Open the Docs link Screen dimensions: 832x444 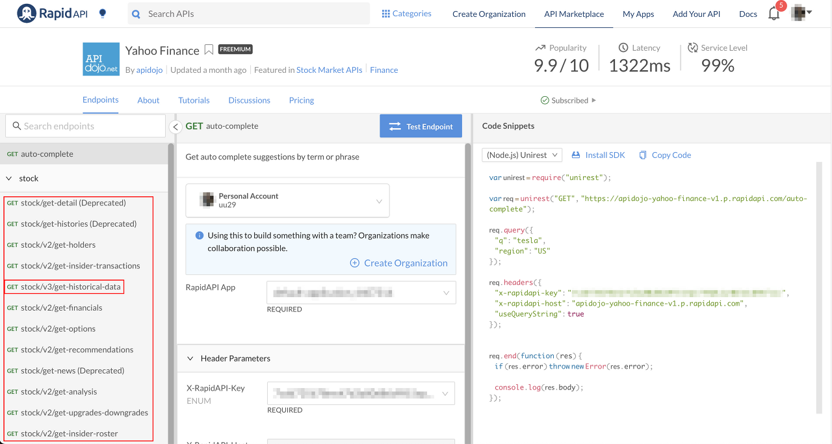click(748, 14)
